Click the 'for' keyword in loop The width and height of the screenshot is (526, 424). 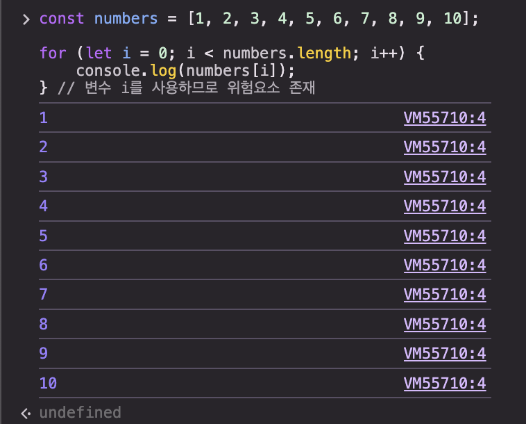pyautogui.click(x=53, y=53)
